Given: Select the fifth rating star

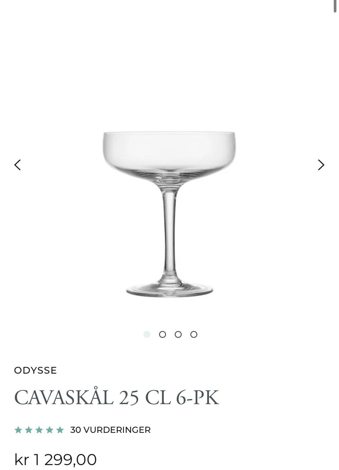Looking at the screenshot, I should coord(60,430).
